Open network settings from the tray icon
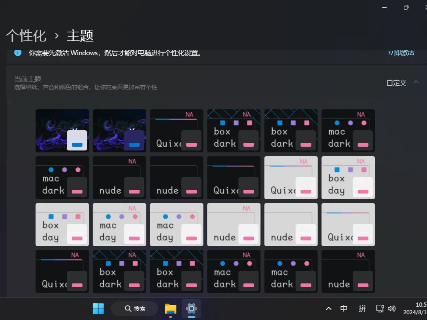The height and width of the screenshot is (320, 427). pos(380,309)
